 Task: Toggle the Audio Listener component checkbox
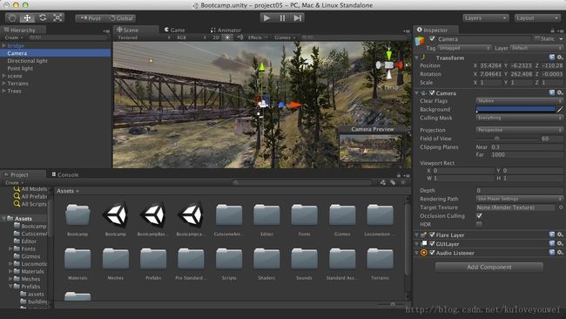pyautogui.click(x=432, y=253)
